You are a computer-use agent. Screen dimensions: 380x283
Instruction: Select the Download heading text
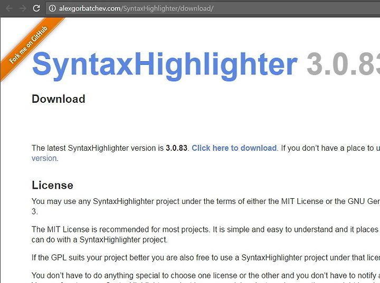click(x=59, y=99)
